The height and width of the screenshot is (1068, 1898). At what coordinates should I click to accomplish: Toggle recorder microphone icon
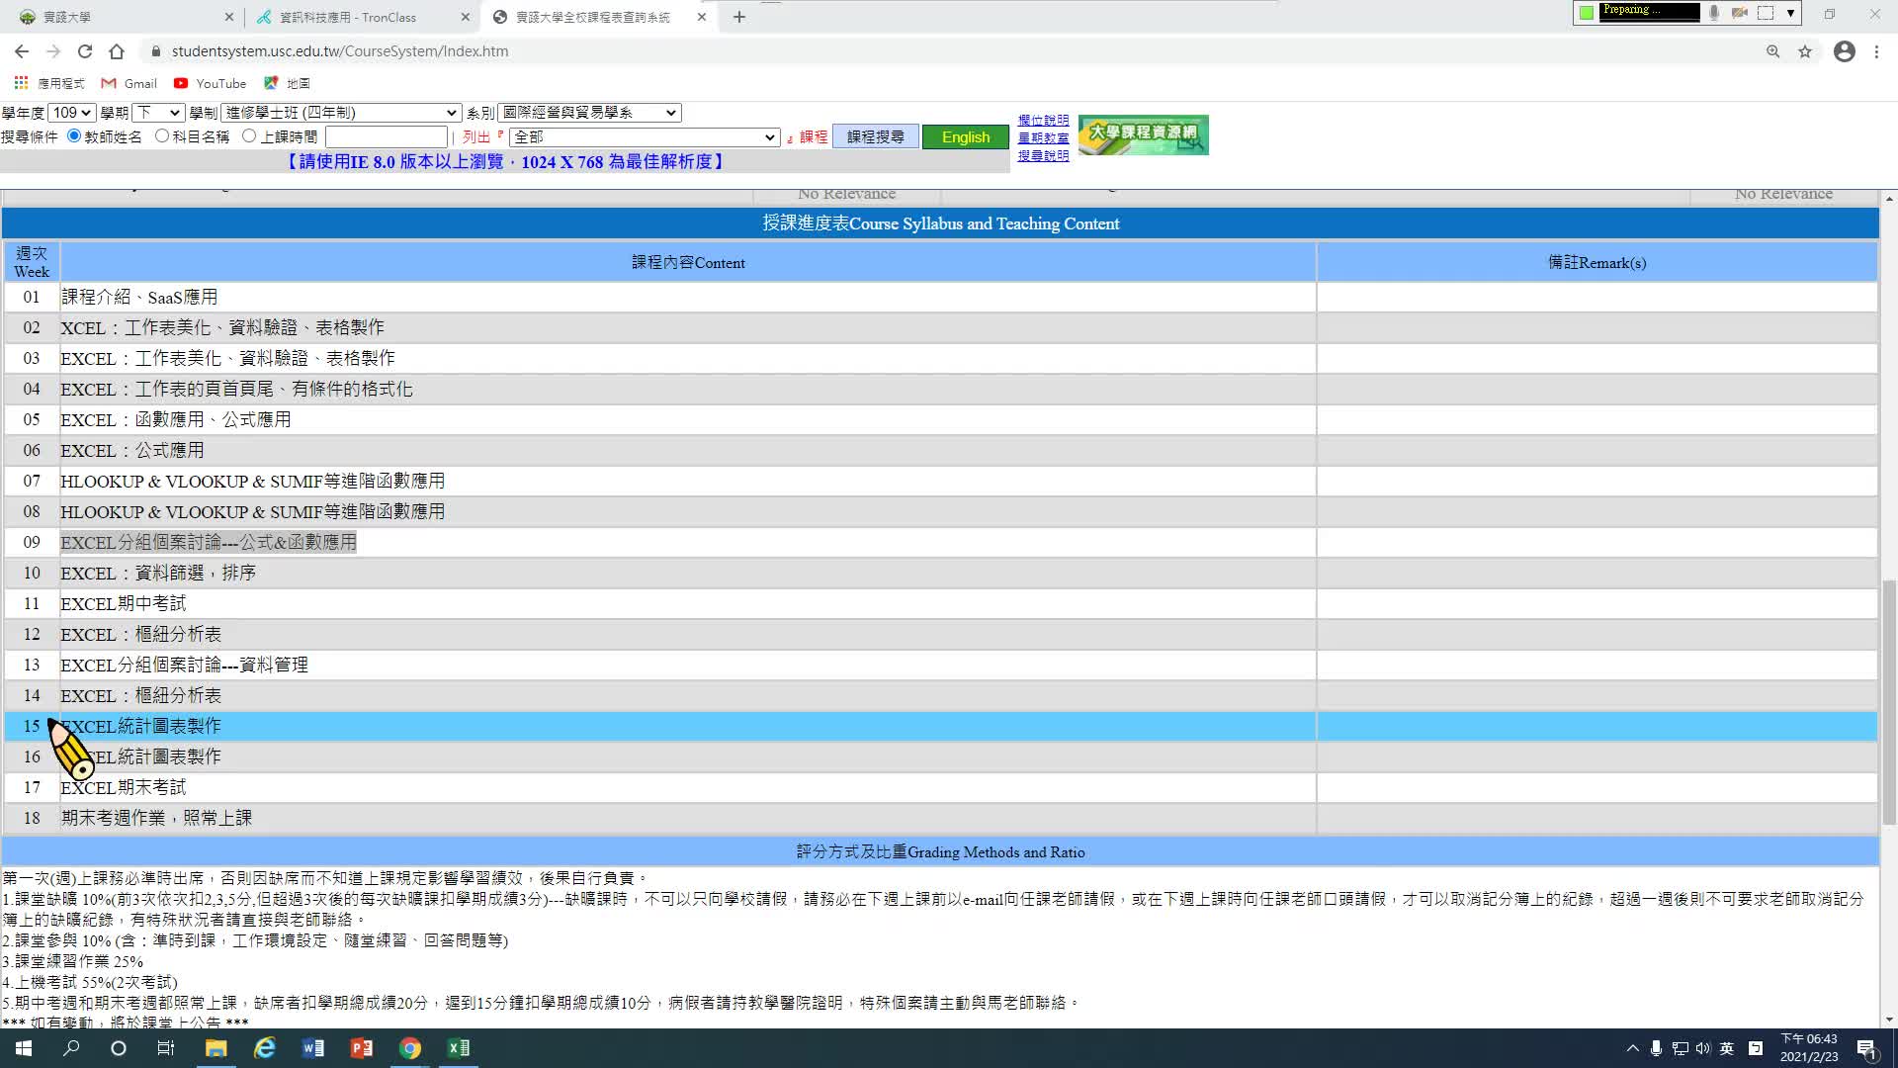coord(1714,12)
